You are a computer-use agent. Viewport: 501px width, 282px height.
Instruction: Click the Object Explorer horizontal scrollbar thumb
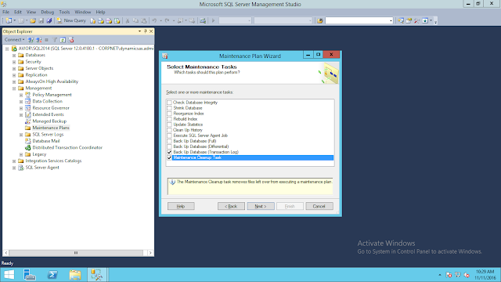pos(76,253)
